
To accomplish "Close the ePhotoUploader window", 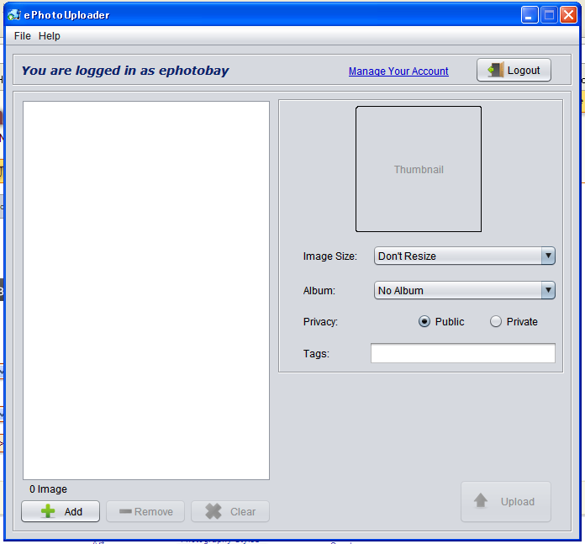I will tap(568, 14).
